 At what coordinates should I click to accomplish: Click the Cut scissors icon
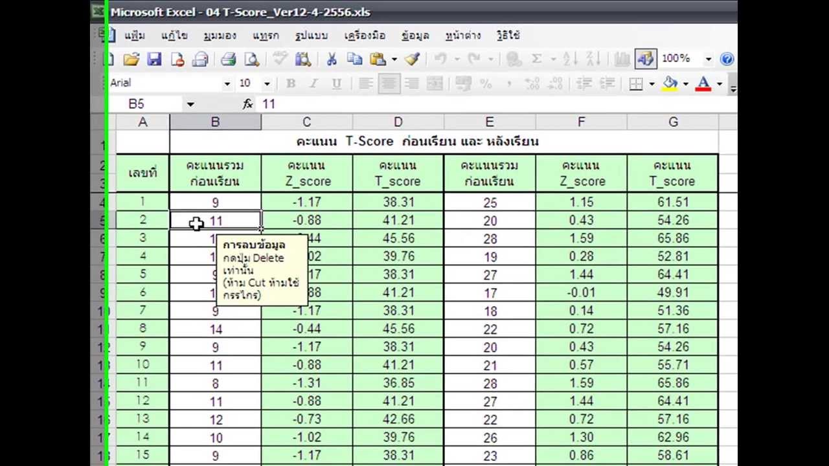tap(332, 60)
